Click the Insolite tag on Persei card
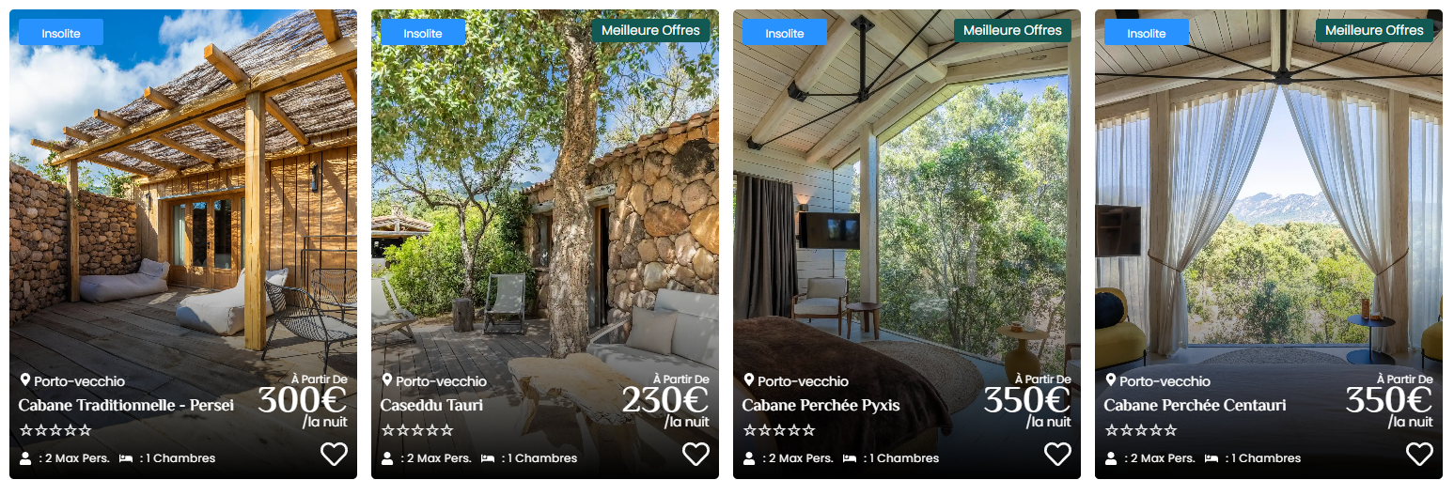Screen dimensions: 1454x480 pos(61,33)
